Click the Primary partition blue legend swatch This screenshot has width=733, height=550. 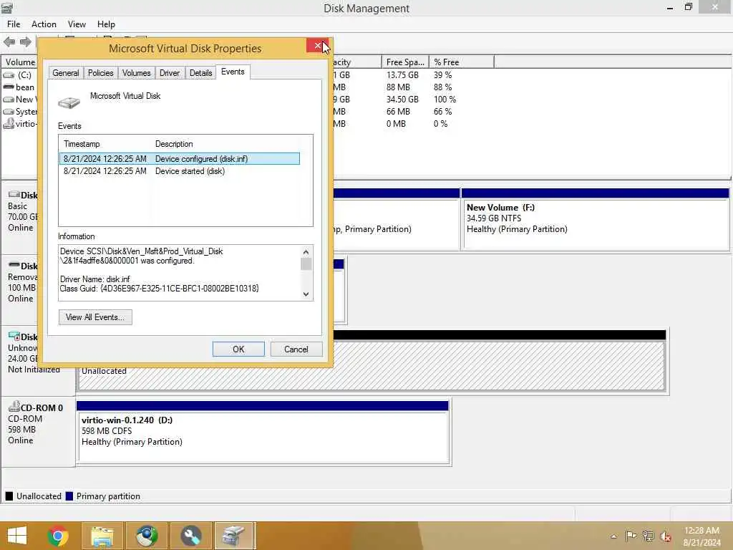69,496
